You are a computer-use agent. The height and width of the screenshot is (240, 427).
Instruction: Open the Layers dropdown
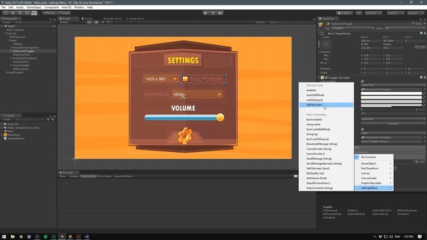pyautogui.click(x=396, y=13)
